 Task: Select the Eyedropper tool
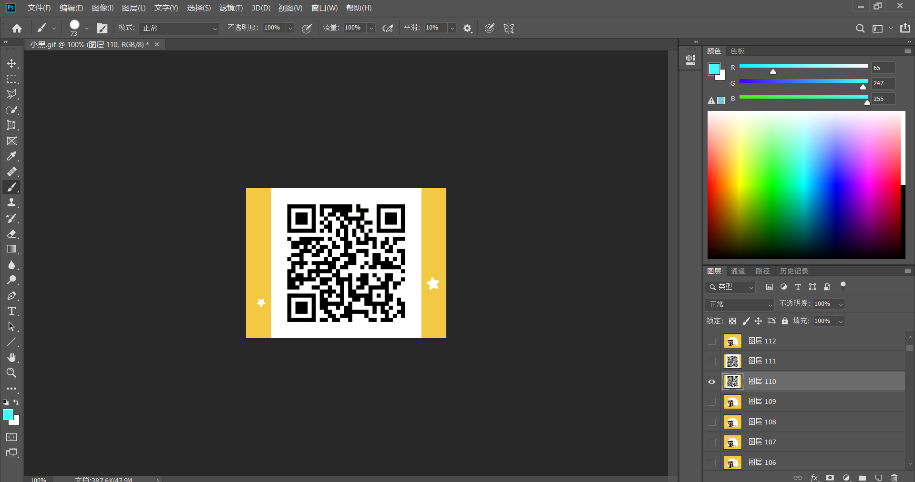(11, 156)
